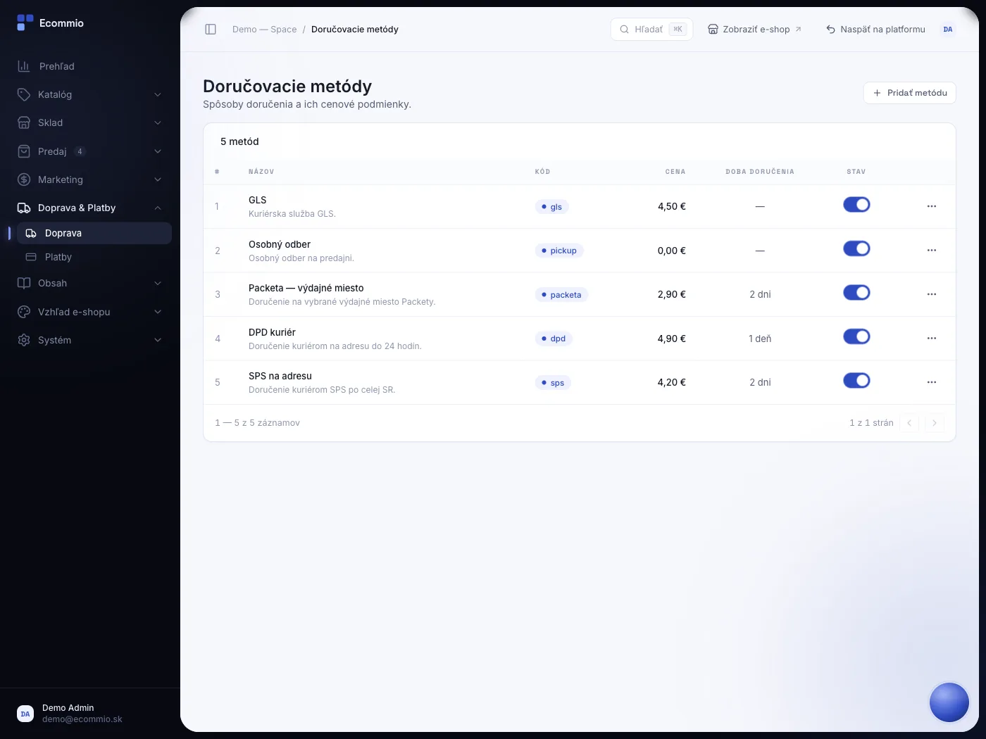Open the Marketing menu label
The image size is (986, 739).
point(61,179)
